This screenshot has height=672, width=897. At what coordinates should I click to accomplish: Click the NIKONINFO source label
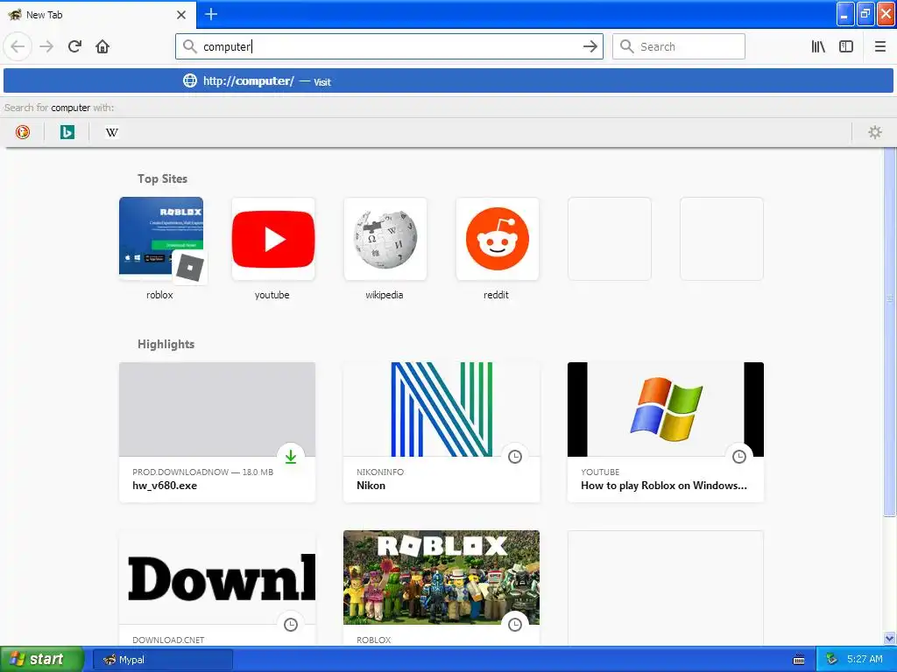(380, 472)
